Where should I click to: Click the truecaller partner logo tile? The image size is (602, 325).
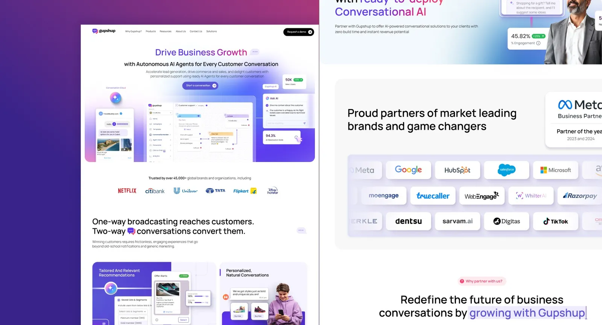(433, 195)
